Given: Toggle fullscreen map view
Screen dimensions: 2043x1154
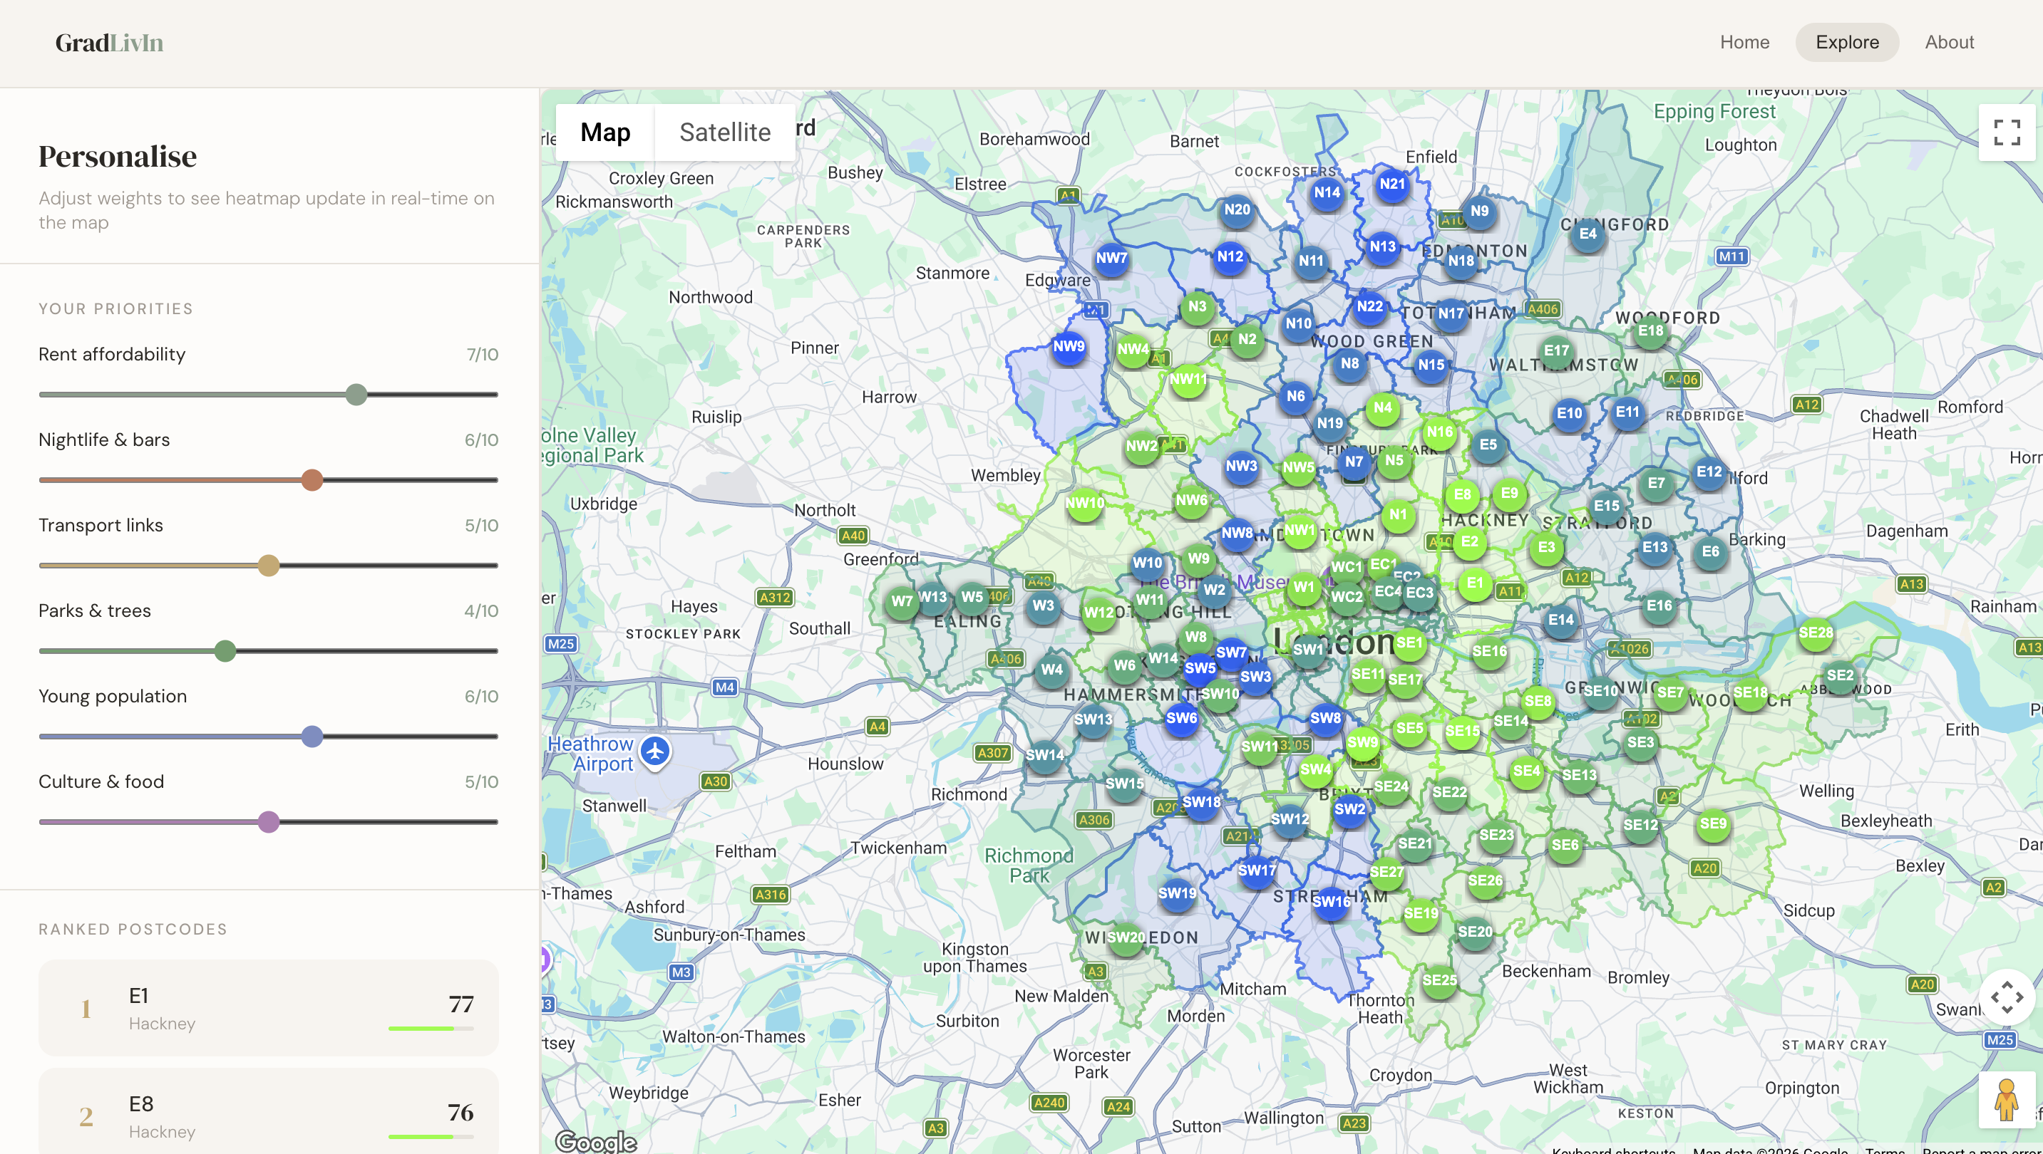Looking at the screenshot, I should [2006, 132].
